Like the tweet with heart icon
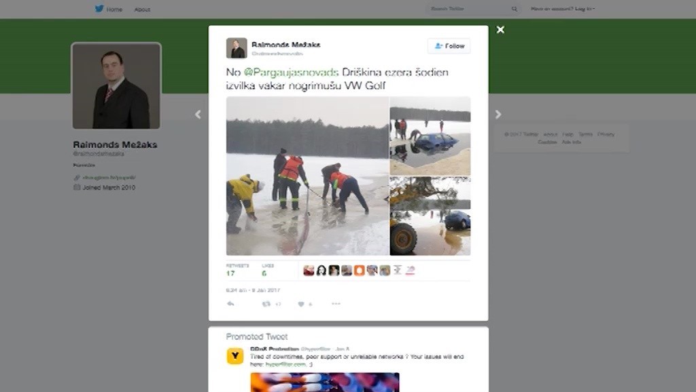696x392 pixels. (301, 304)
